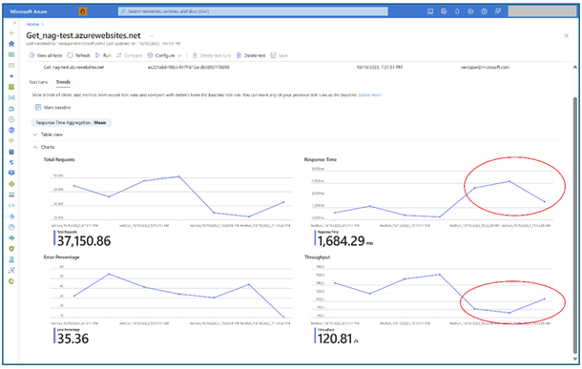Image resolution: width=582 pixels, height=369 pixels.
Task: Open Response Time Aggregation Mean filter
Action: pos(72,122)
